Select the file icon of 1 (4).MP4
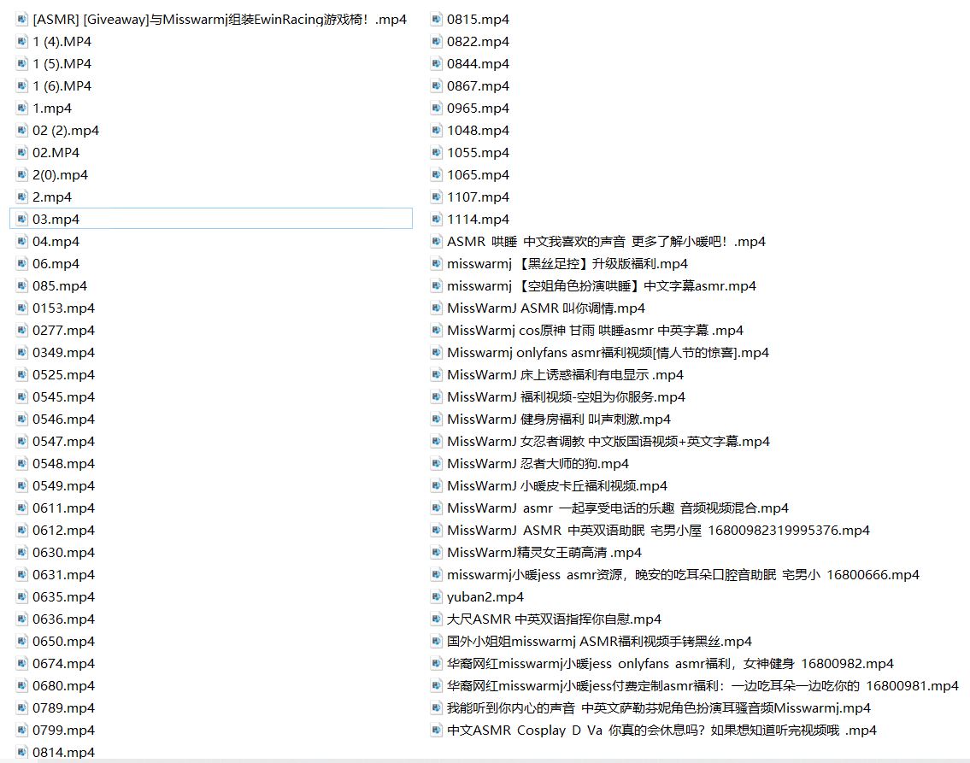 point(21,41)
